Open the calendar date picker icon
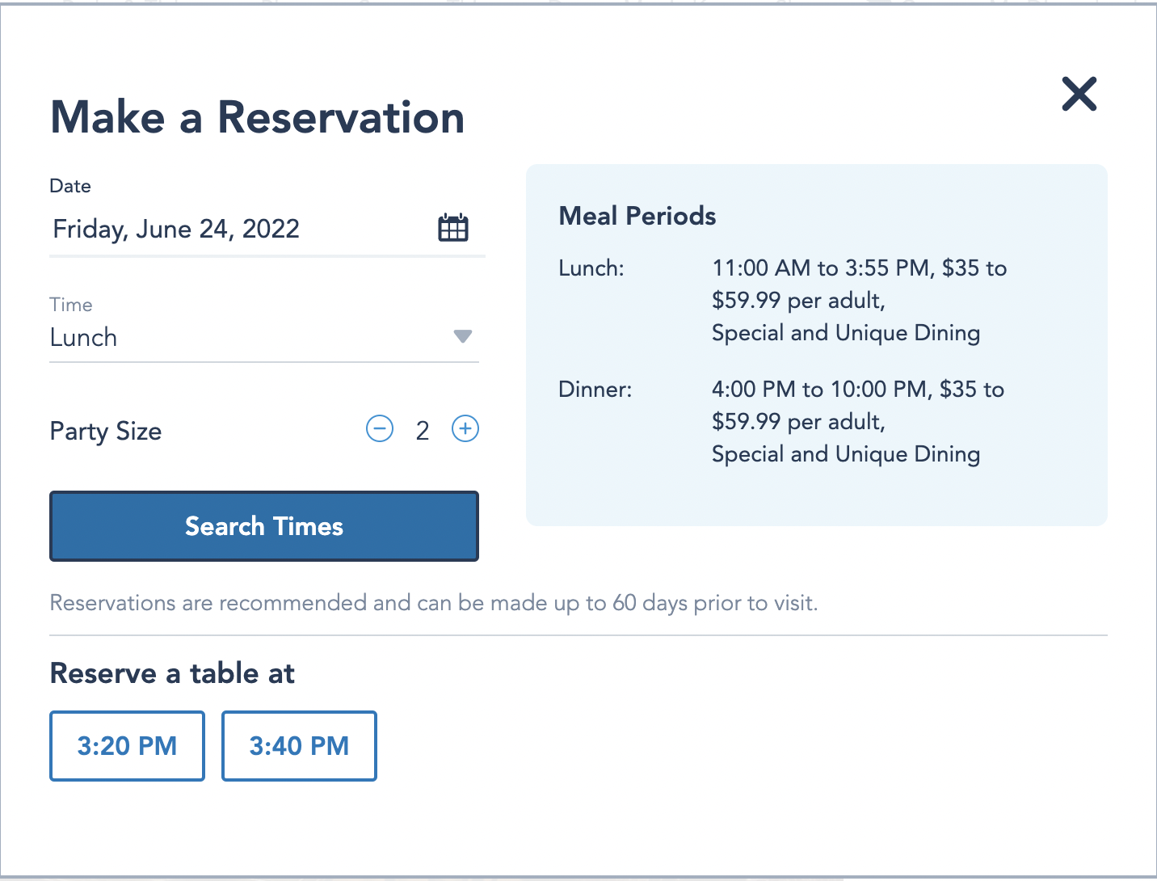This screenshot has height=881, width=1157. click(x=453, y=228)
